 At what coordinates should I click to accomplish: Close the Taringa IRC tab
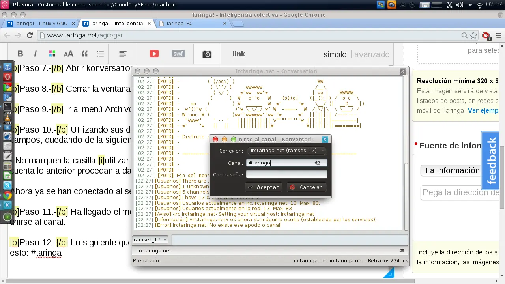225,24
